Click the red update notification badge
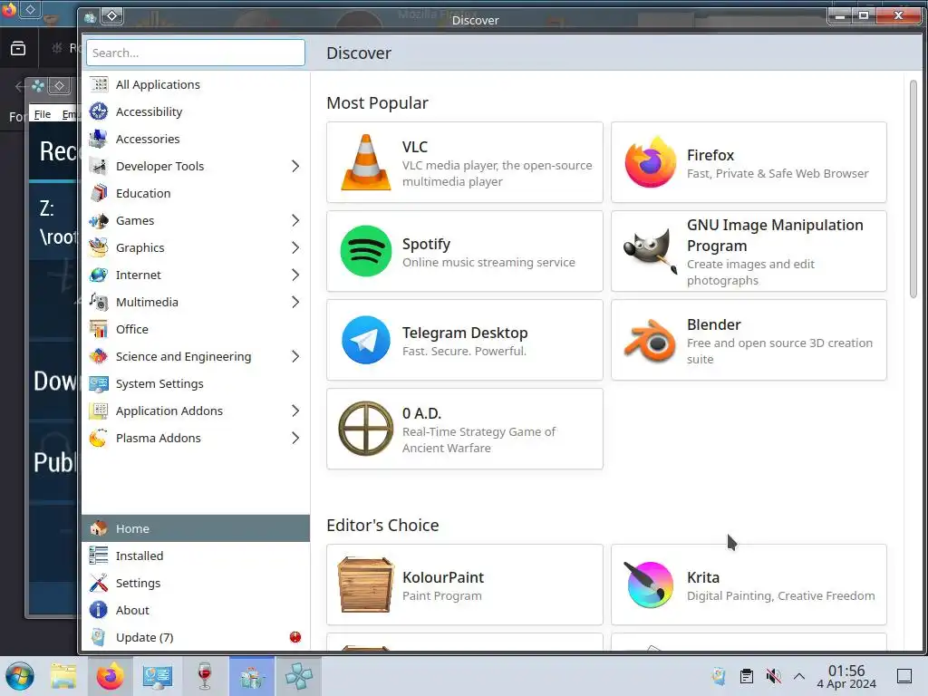Screen dimensions: 928x696 click(295, 637)
